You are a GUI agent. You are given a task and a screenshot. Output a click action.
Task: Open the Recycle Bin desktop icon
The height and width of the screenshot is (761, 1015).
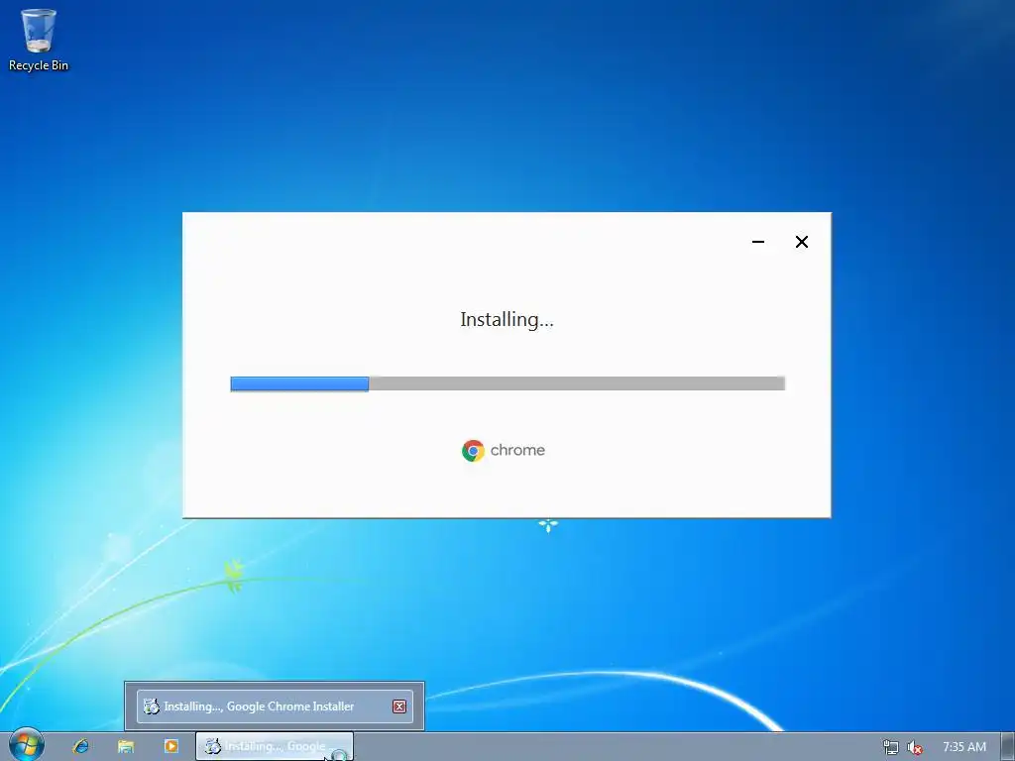[39, 39]
